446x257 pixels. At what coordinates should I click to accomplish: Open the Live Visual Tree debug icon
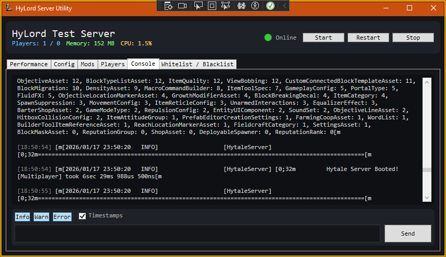pyautogui.click(x=169, y=6)
